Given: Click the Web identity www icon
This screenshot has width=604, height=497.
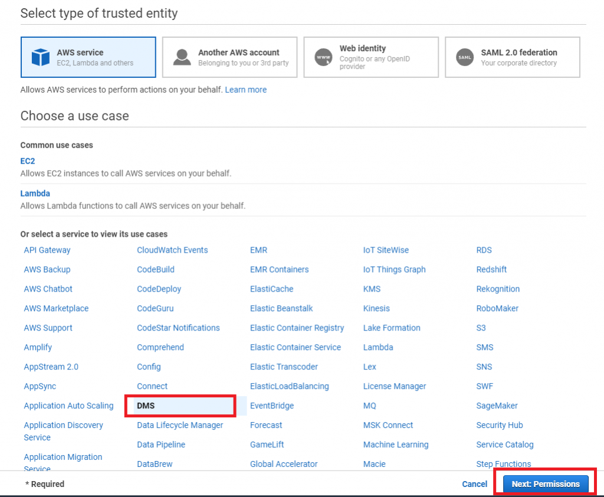Looking at the screenshot, I should point(323,57).
